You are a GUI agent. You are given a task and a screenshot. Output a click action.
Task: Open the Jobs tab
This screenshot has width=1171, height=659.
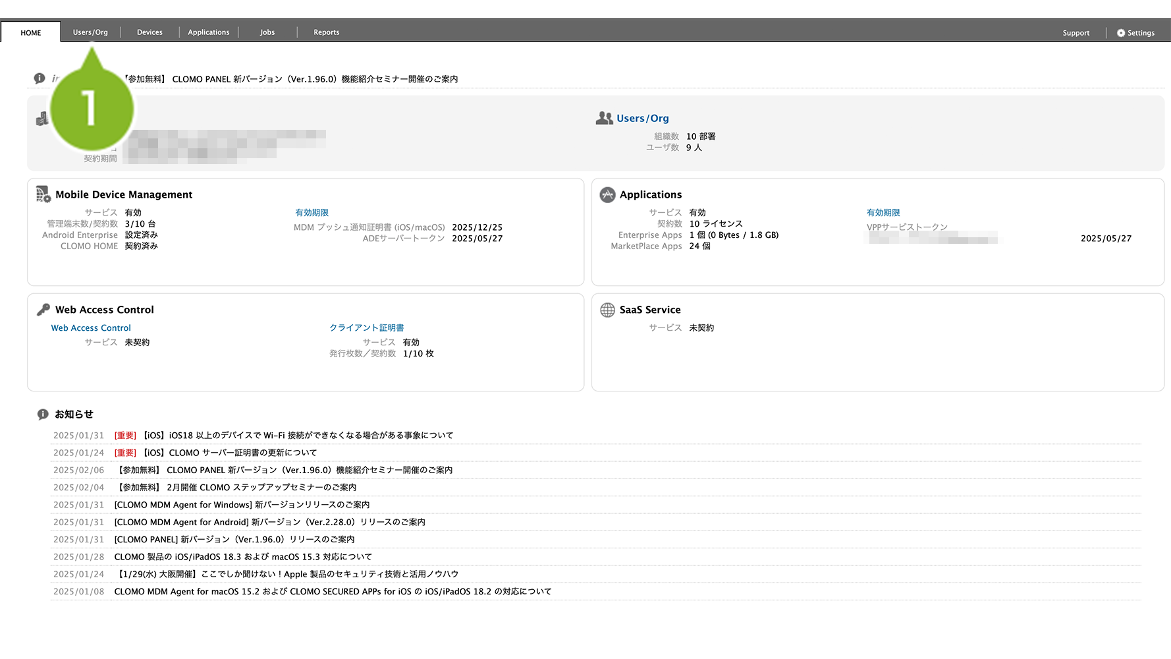click(x=267, y=32)
